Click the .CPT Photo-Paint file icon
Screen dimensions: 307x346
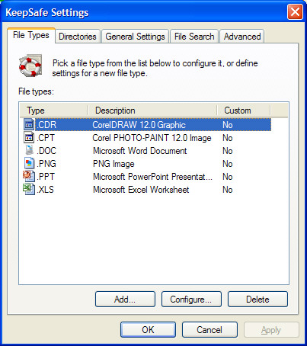tap(29, 137)
